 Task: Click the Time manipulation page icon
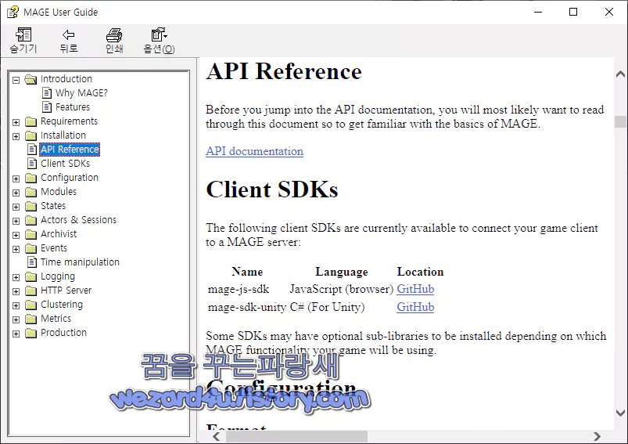32,262
